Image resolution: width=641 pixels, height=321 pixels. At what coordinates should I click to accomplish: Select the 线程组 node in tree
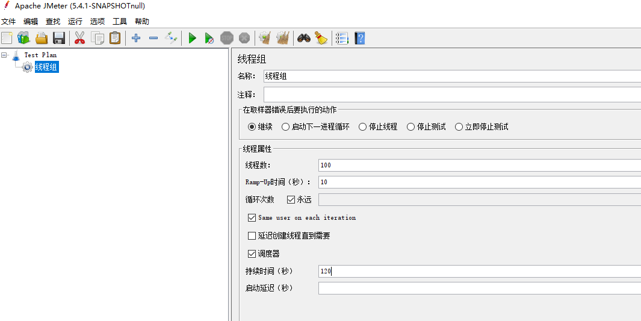coord(46,67)
